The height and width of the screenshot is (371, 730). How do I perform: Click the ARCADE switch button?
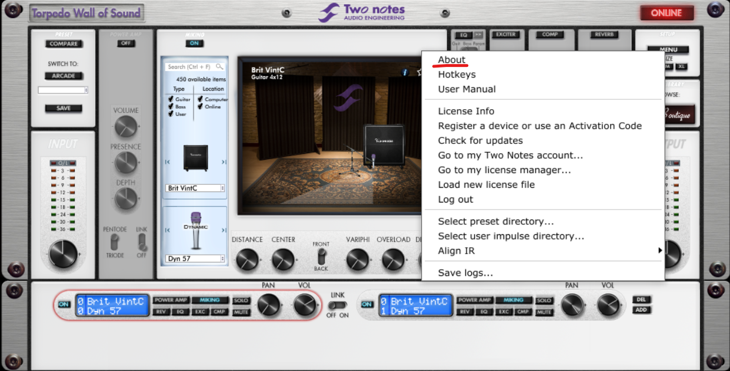[x=64, y=76]
